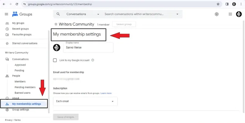The height and width of the screenshot is (123, 245).
Task: Open Groups settings gear icon
Action: 217,14
